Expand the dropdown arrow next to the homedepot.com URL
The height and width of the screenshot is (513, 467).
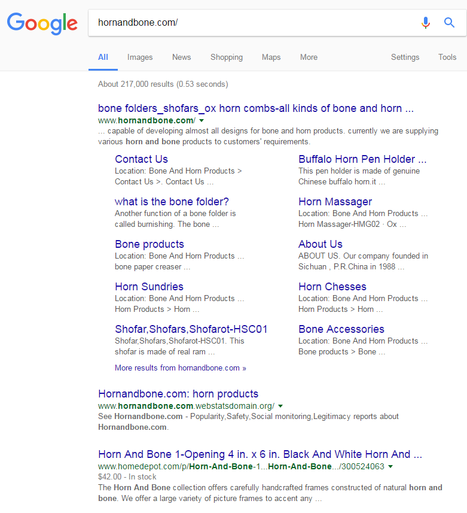[x=390, y=466]
